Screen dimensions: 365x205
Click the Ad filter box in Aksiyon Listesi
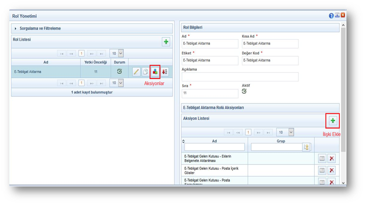tap(214, 147)
